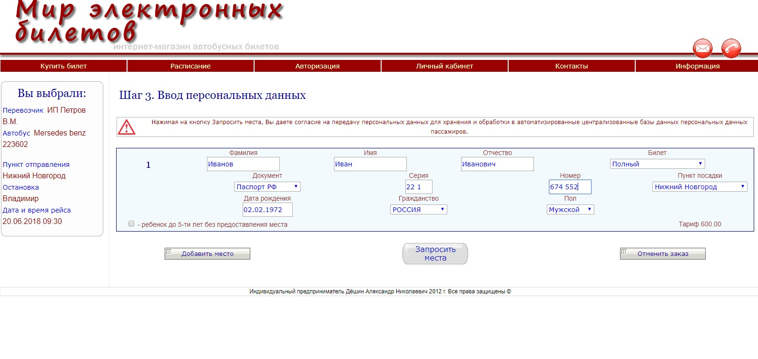Open the "Авторизация" menu item
The height and width of the screenshot is (359, 758).
click(x=317, y=66)
